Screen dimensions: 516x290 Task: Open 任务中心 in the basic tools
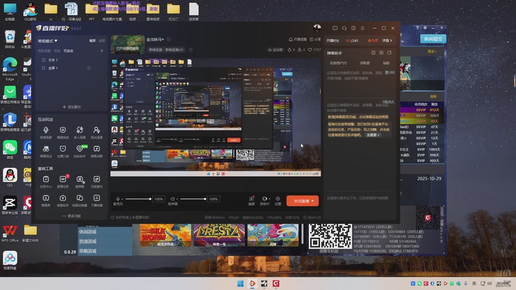[46, 180]
